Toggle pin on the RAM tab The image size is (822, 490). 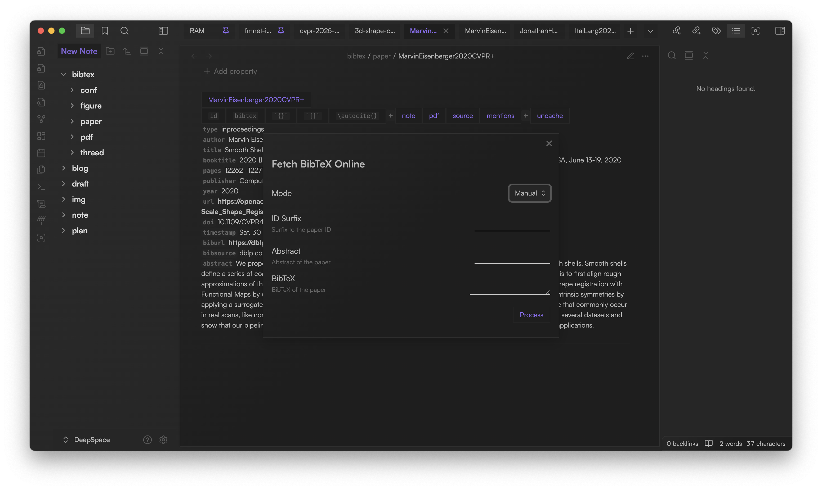pos(226,31)
